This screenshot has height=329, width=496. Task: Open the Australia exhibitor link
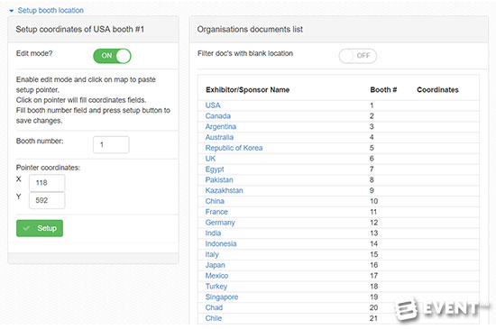[x=219, y=137]
